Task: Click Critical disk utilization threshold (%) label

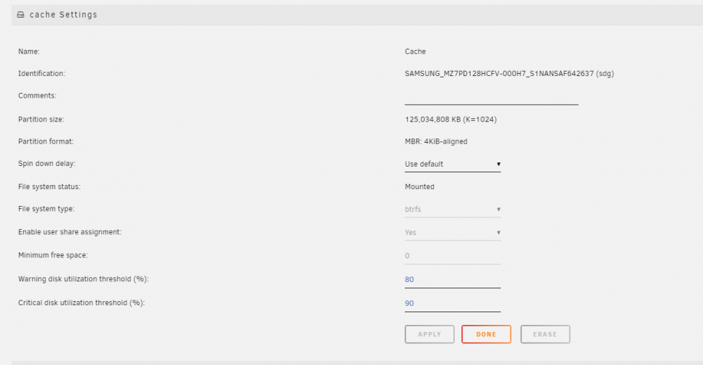Action: click(x=81, y=302)
